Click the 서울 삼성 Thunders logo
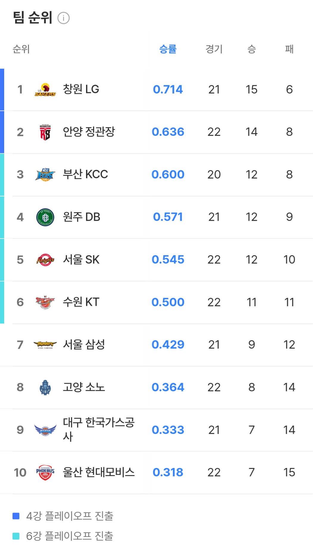The image size is (313, 550). tap(45, 345)
